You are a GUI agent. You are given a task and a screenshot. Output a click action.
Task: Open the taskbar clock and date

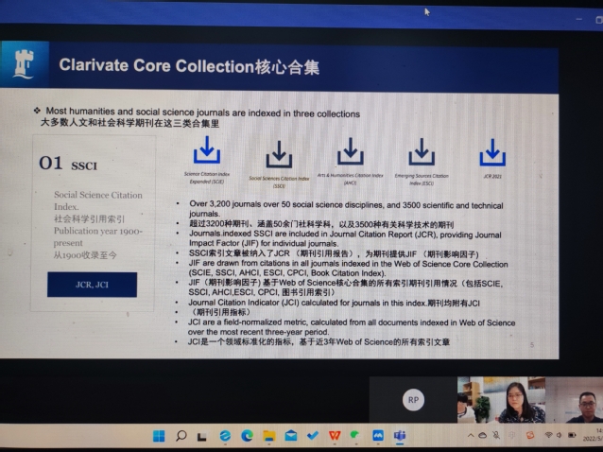pyautogui.click(x=593, y=435)
